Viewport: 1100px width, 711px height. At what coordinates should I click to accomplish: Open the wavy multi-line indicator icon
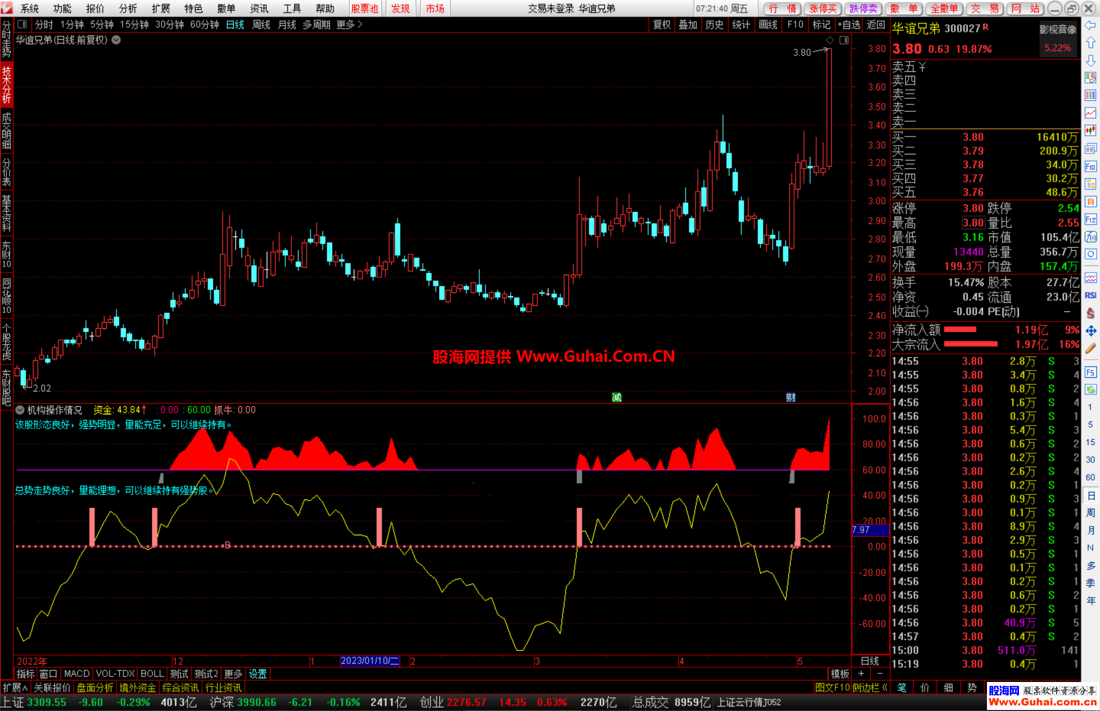[x=1090, y=278]
